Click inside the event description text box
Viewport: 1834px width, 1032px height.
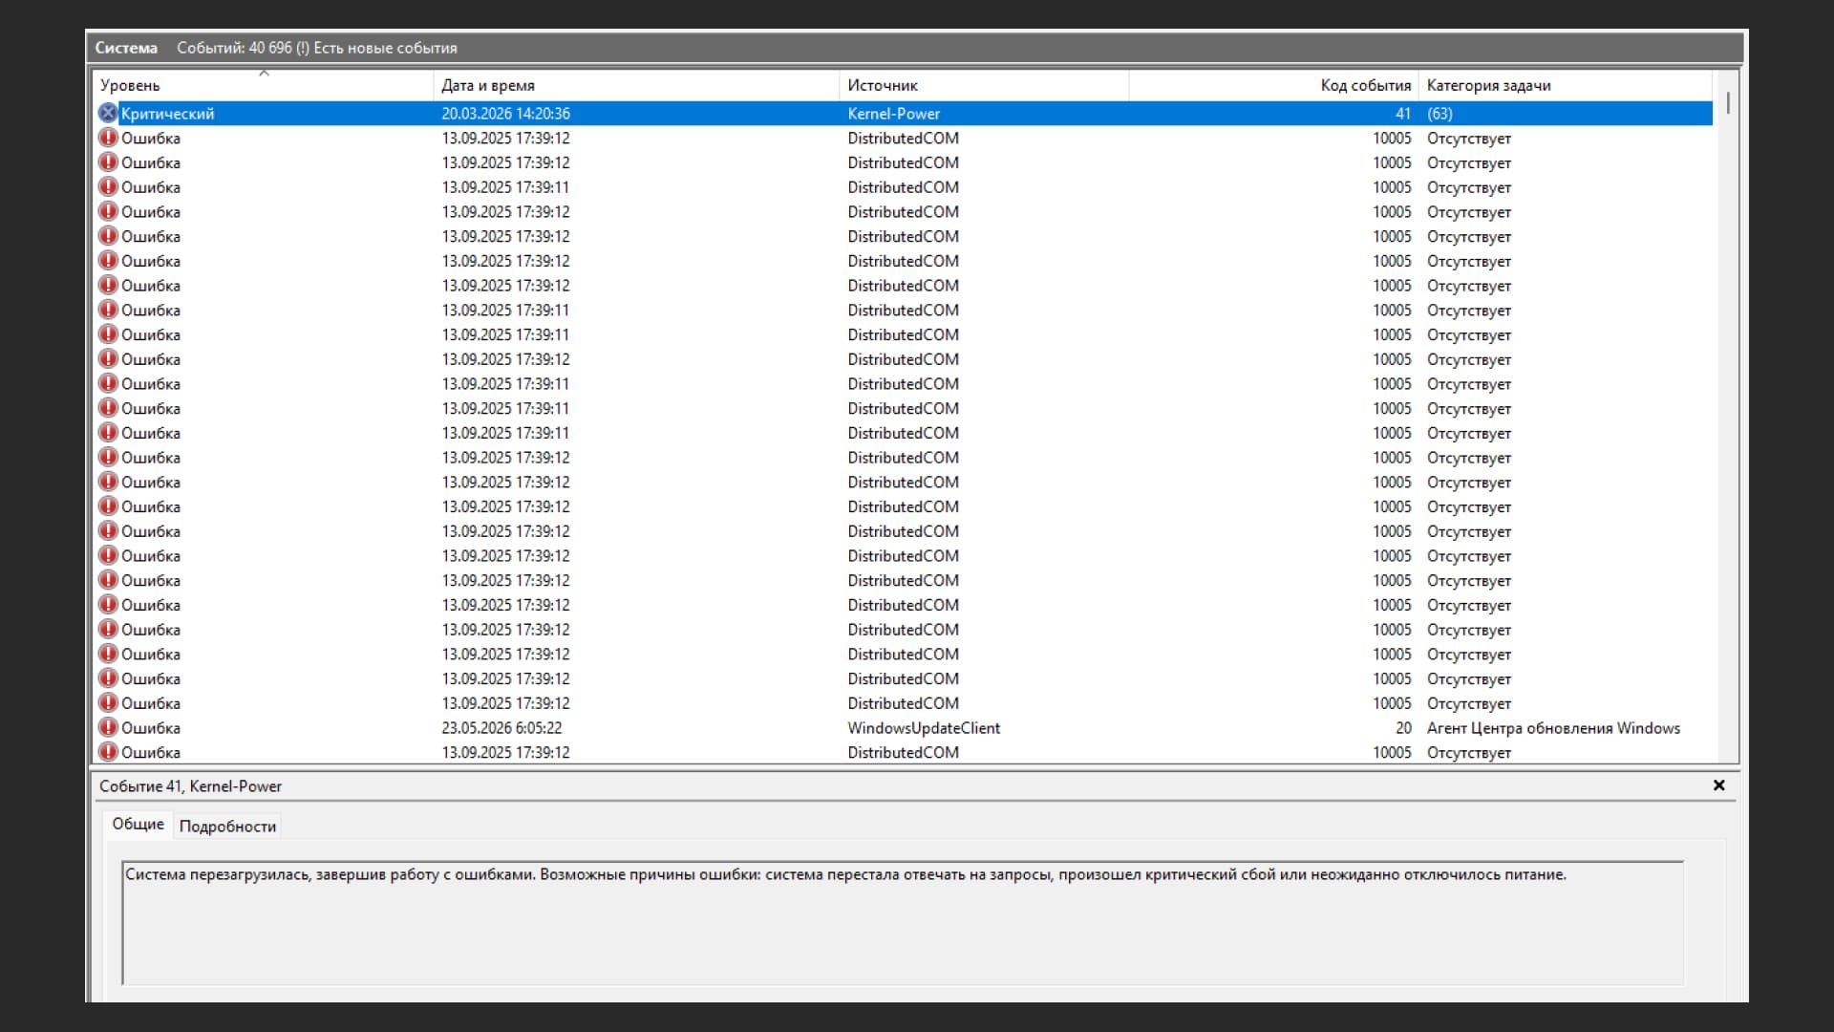(x=903, y=923)
